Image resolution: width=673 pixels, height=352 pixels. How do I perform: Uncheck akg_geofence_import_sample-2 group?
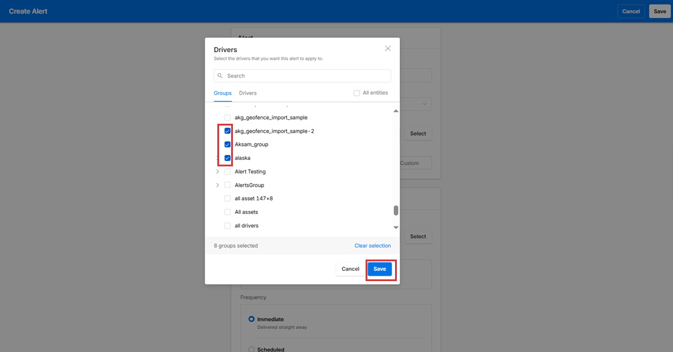pyautogui.click(x=228, y=131)
